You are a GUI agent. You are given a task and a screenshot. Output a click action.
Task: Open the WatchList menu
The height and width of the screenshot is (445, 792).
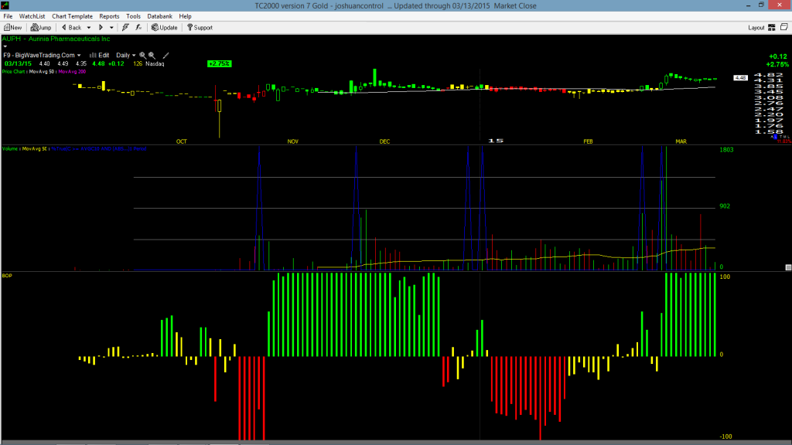pyautogui.click(x=32, y=16)
